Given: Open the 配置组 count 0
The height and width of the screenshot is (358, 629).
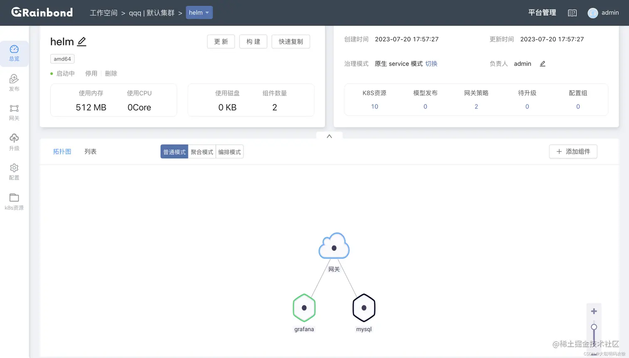Looking at the screenshot, I should [x=578, y=106].
